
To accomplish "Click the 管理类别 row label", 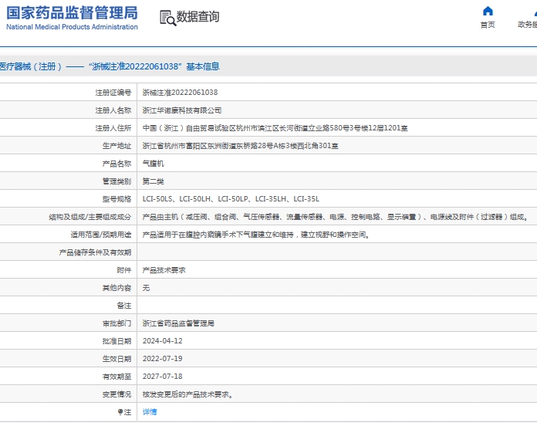I will pyautogui.click(x=117, y=181).
